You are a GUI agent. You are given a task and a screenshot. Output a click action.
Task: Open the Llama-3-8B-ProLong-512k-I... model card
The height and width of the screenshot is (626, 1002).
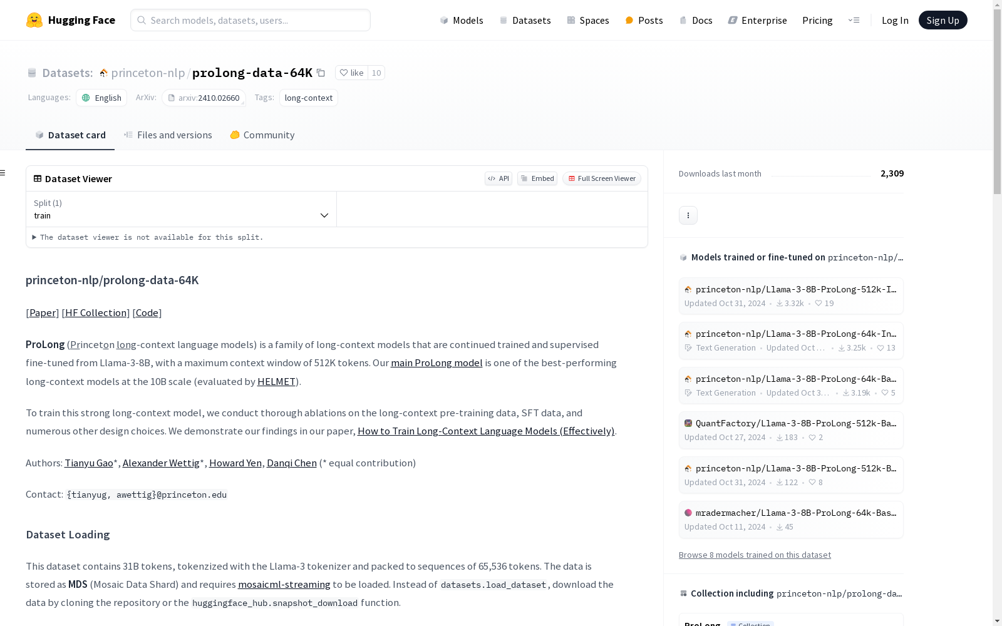[x=791, y=296]
